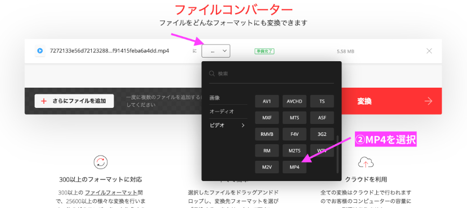Click the search magnifier icon in format panel
Viewport: 467px width, 208px height.
point(212,74)
